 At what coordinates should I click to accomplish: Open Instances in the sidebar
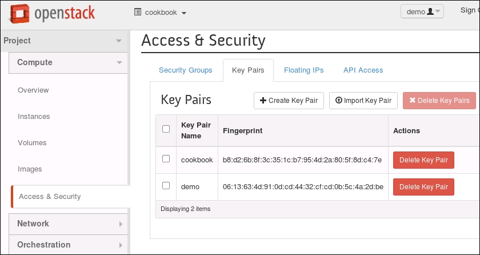[34, 117]
